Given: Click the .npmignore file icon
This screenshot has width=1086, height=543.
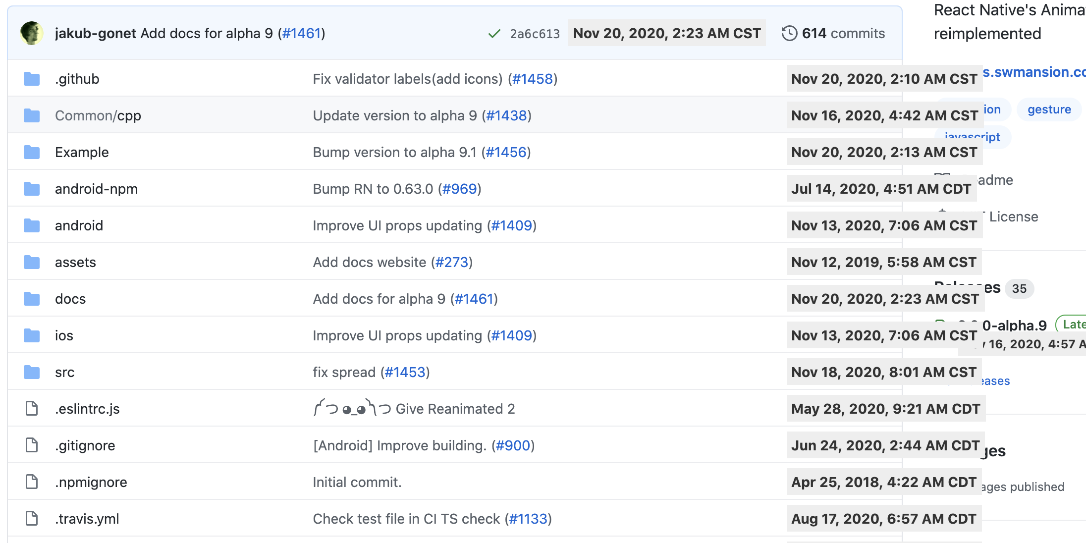Looking at the screenshot, I should [32, 482].
